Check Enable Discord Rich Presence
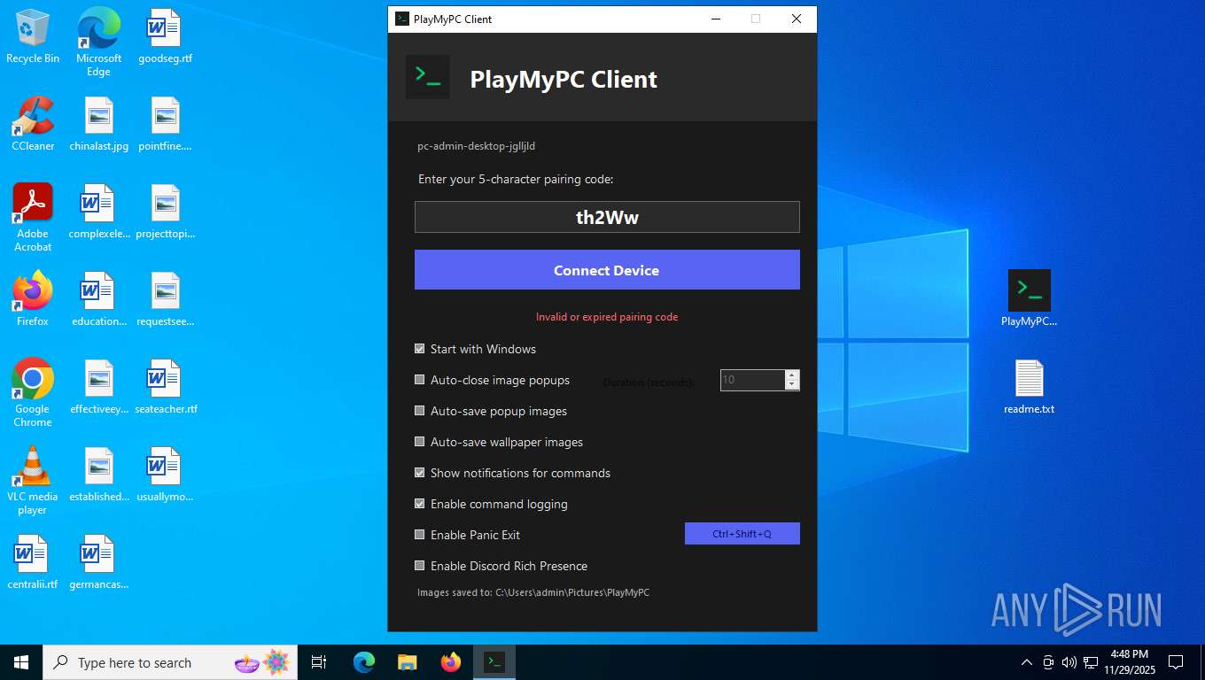 point(420,566)
